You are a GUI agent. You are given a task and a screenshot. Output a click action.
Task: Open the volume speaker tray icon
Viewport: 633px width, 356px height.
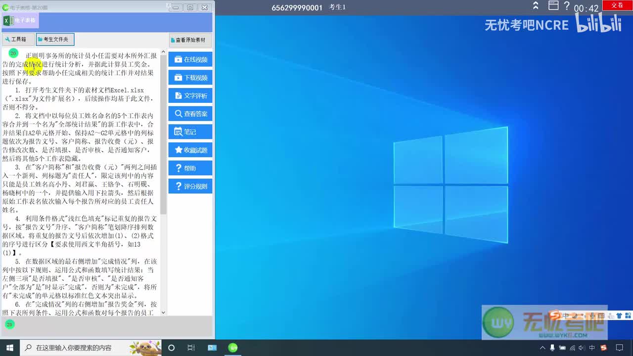[581, 348]
